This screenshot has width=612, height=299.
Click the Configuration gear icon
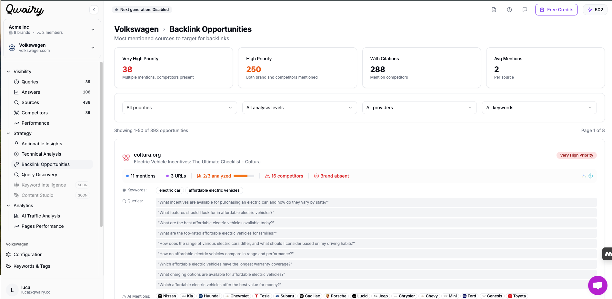8,255
